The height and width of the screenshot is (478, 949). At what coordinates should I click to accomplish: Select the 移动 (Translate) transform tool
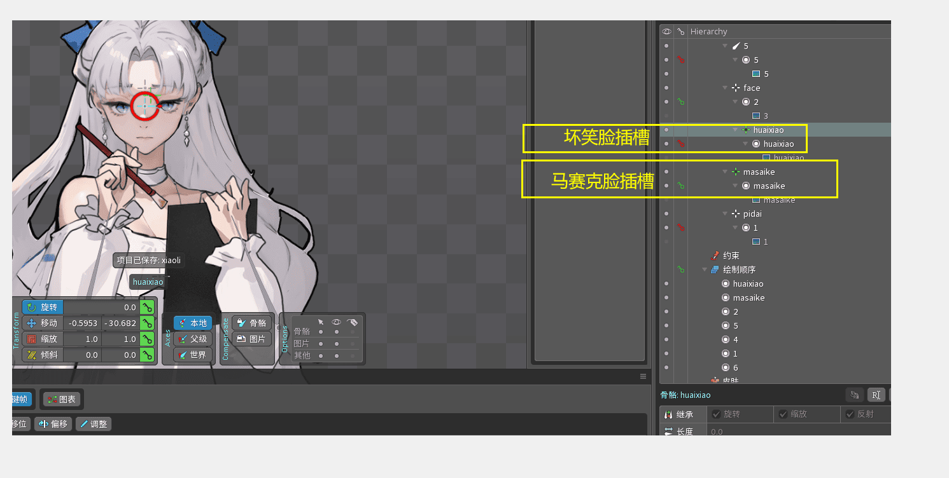(x=43, y=323)
